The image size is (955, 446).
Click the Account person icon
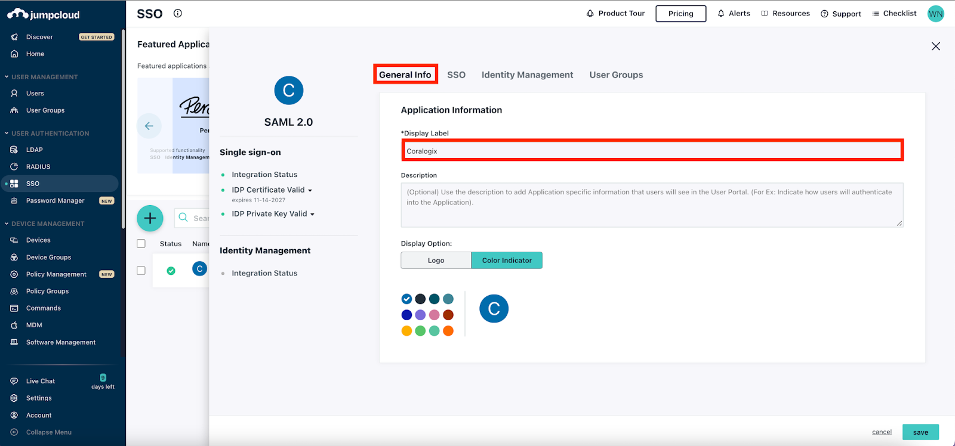pyautogui.click(x=14, y=415)
